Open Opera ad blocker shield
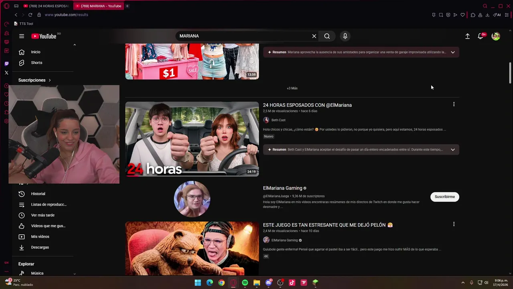 click(448, 15)
